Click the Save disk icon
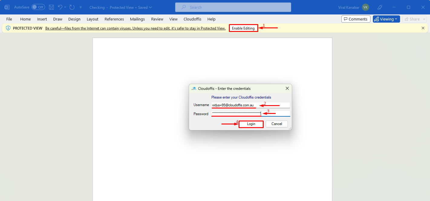The height and width of the screenshot is (201, 430). [51, 7]
